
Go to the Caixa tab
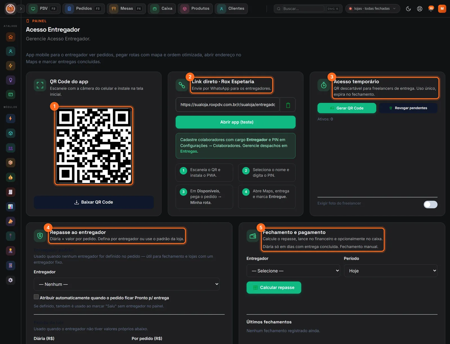point(162,9)
